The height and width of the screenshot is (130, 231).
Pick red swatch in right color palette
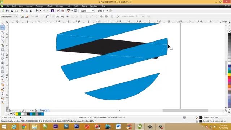(x=230, y=78)
